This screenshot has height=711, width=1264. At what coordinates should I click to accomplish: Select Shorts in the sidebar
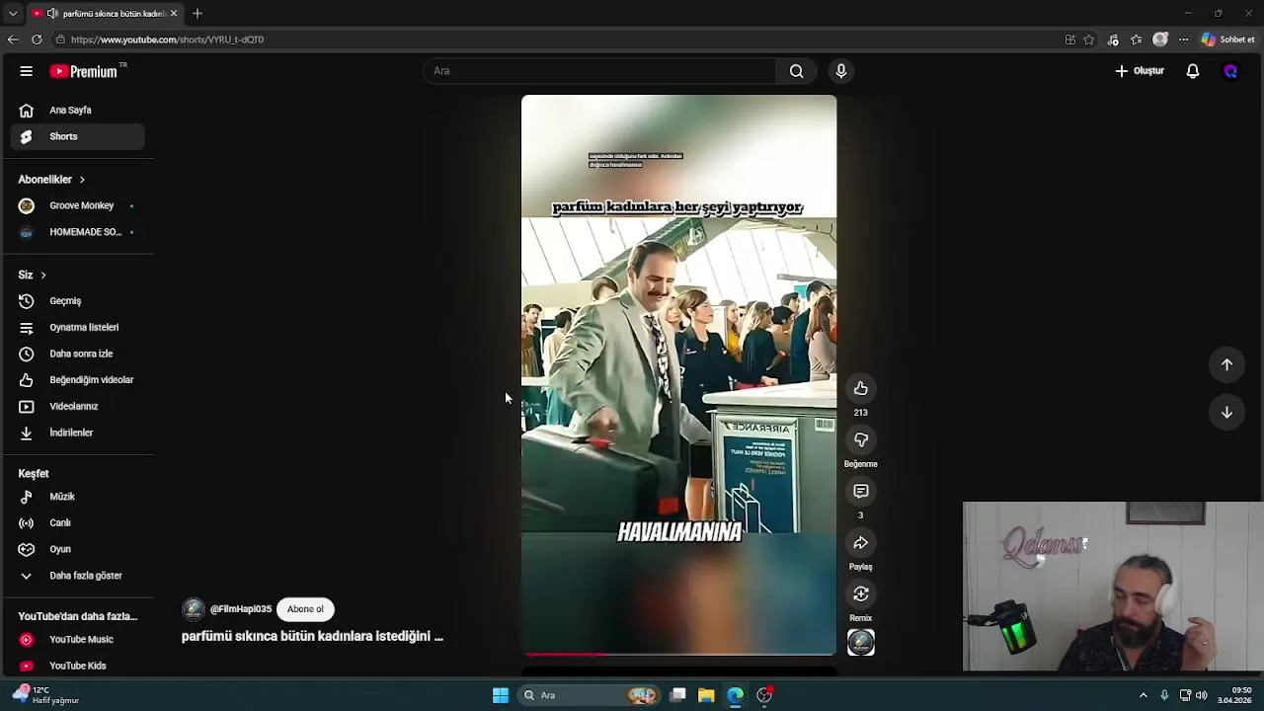(x=78, y=136)
